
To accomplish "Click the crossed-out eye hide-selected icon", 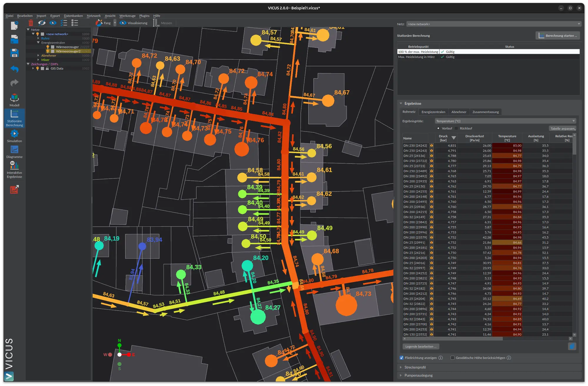I will 42,23.
